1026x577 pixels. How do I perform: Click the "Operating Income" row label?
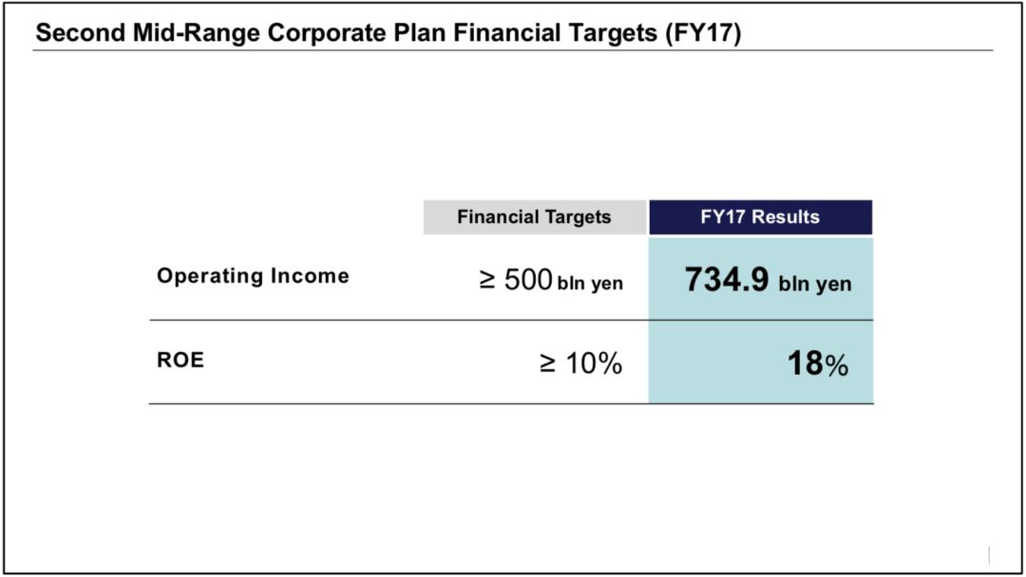point(253,276)
